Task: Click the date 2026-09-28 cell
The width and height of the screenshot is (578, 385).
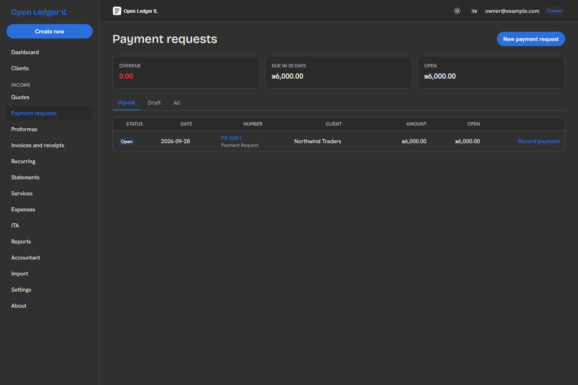Action: pyautogui.click(x=175, y=141)
